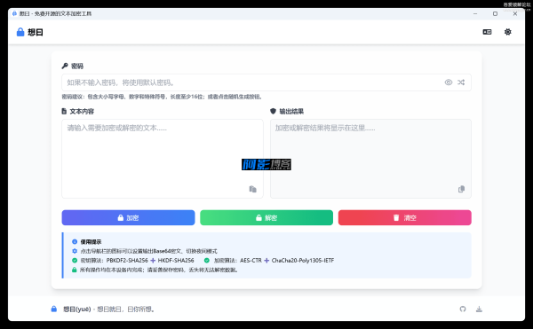533x329 pixels.
Task: Click the 想日 app title in header
Action: (x=36, y=32)
